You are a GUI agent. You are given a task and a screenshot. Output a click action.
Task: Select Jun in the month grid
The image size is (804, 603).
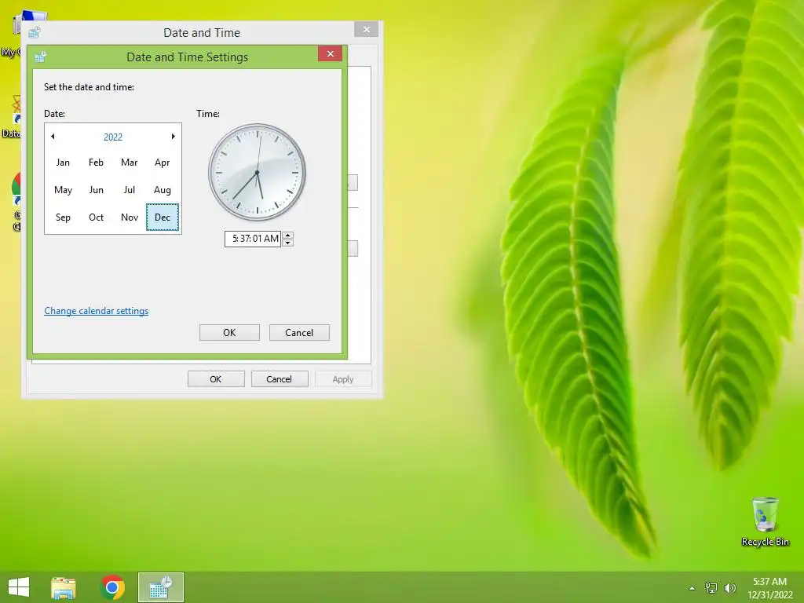click(x=96, y=190)
